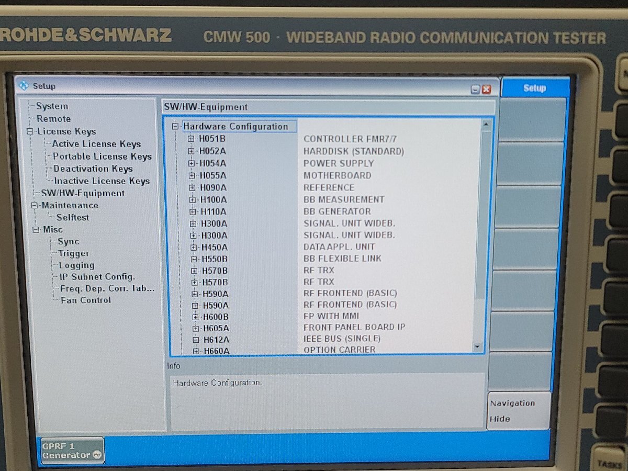Image resolution: width=628 pixels, height=471 pixels.
Task: Click the HARDDISK (STANDARD) description
Action: (x=354, y=151)
